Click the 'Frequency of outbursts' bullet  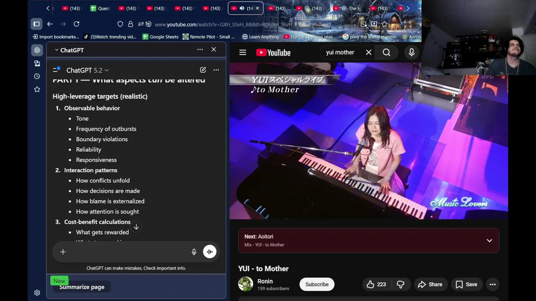pyautogui.click(x=106, y=129)
